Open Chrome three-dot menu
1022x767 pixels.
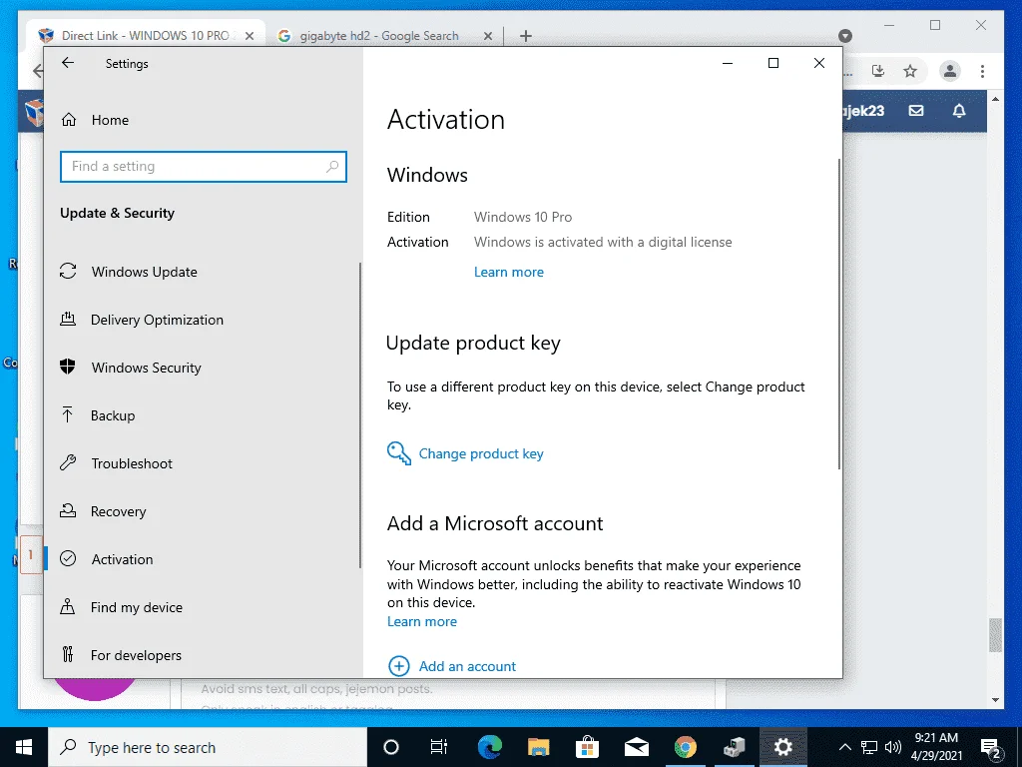[982, 71]
